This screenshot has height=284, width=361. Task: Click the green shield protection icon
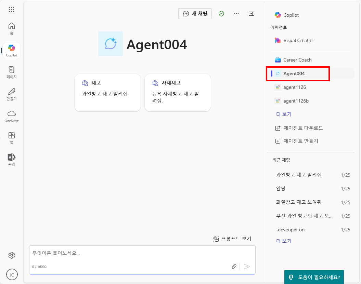(x=221, y=14)
